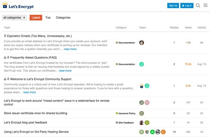This screenshot has width=210, height=137.
Task: Open the Expiration Emails topic
Action: [39, 36]
